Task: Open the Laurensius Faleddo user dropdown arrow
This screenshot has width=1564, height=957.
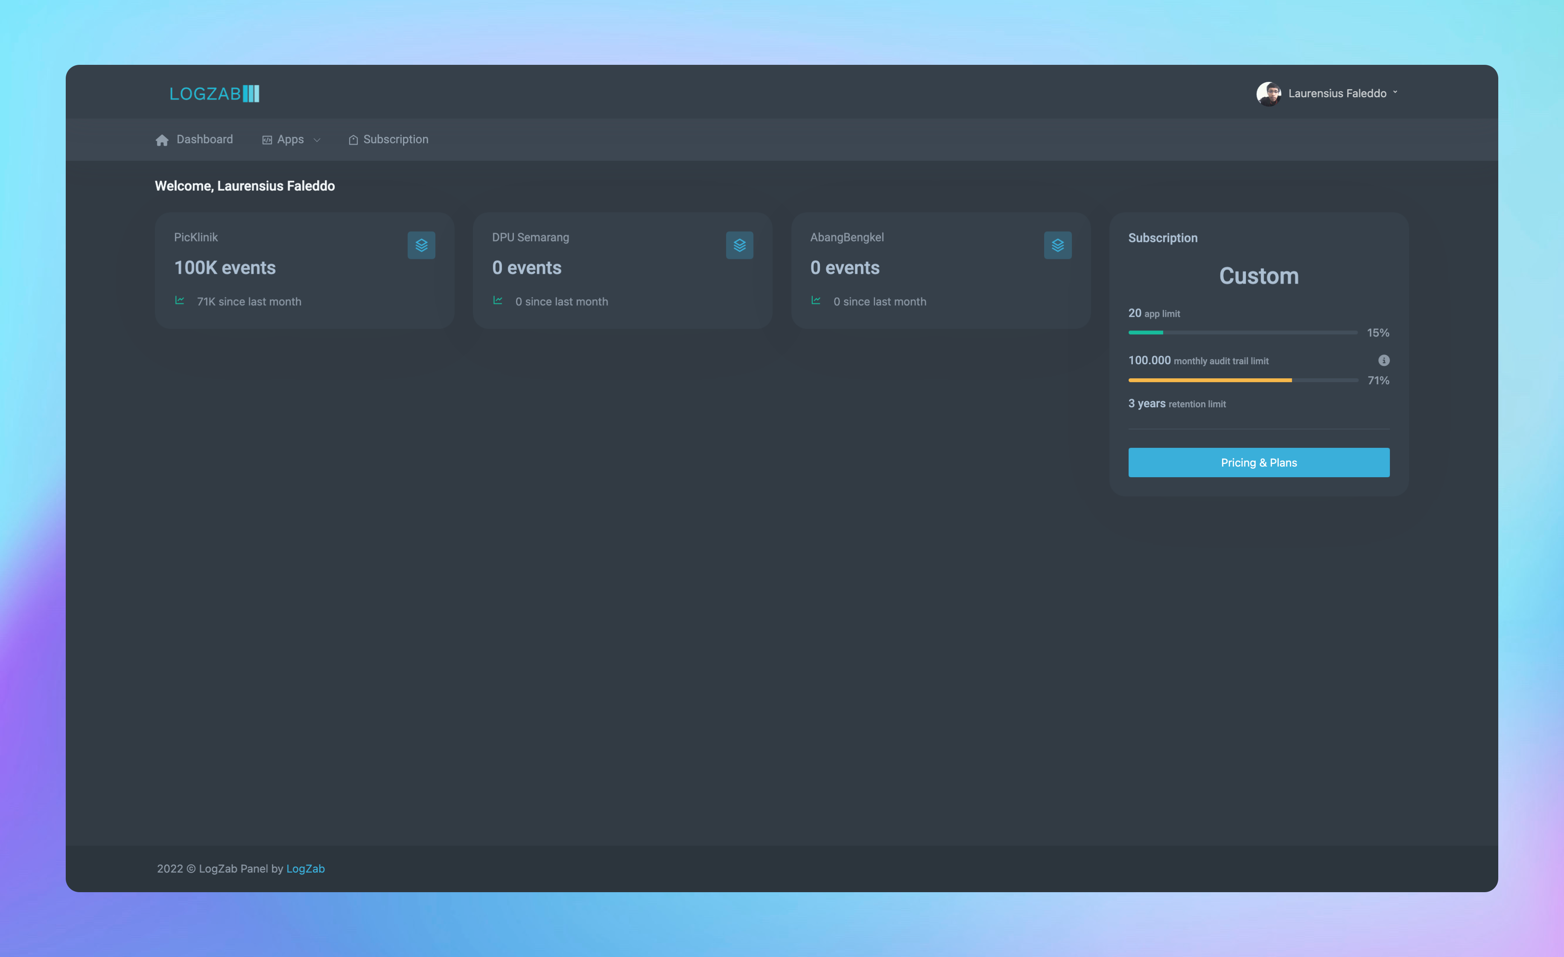Action: (1395, 93)
